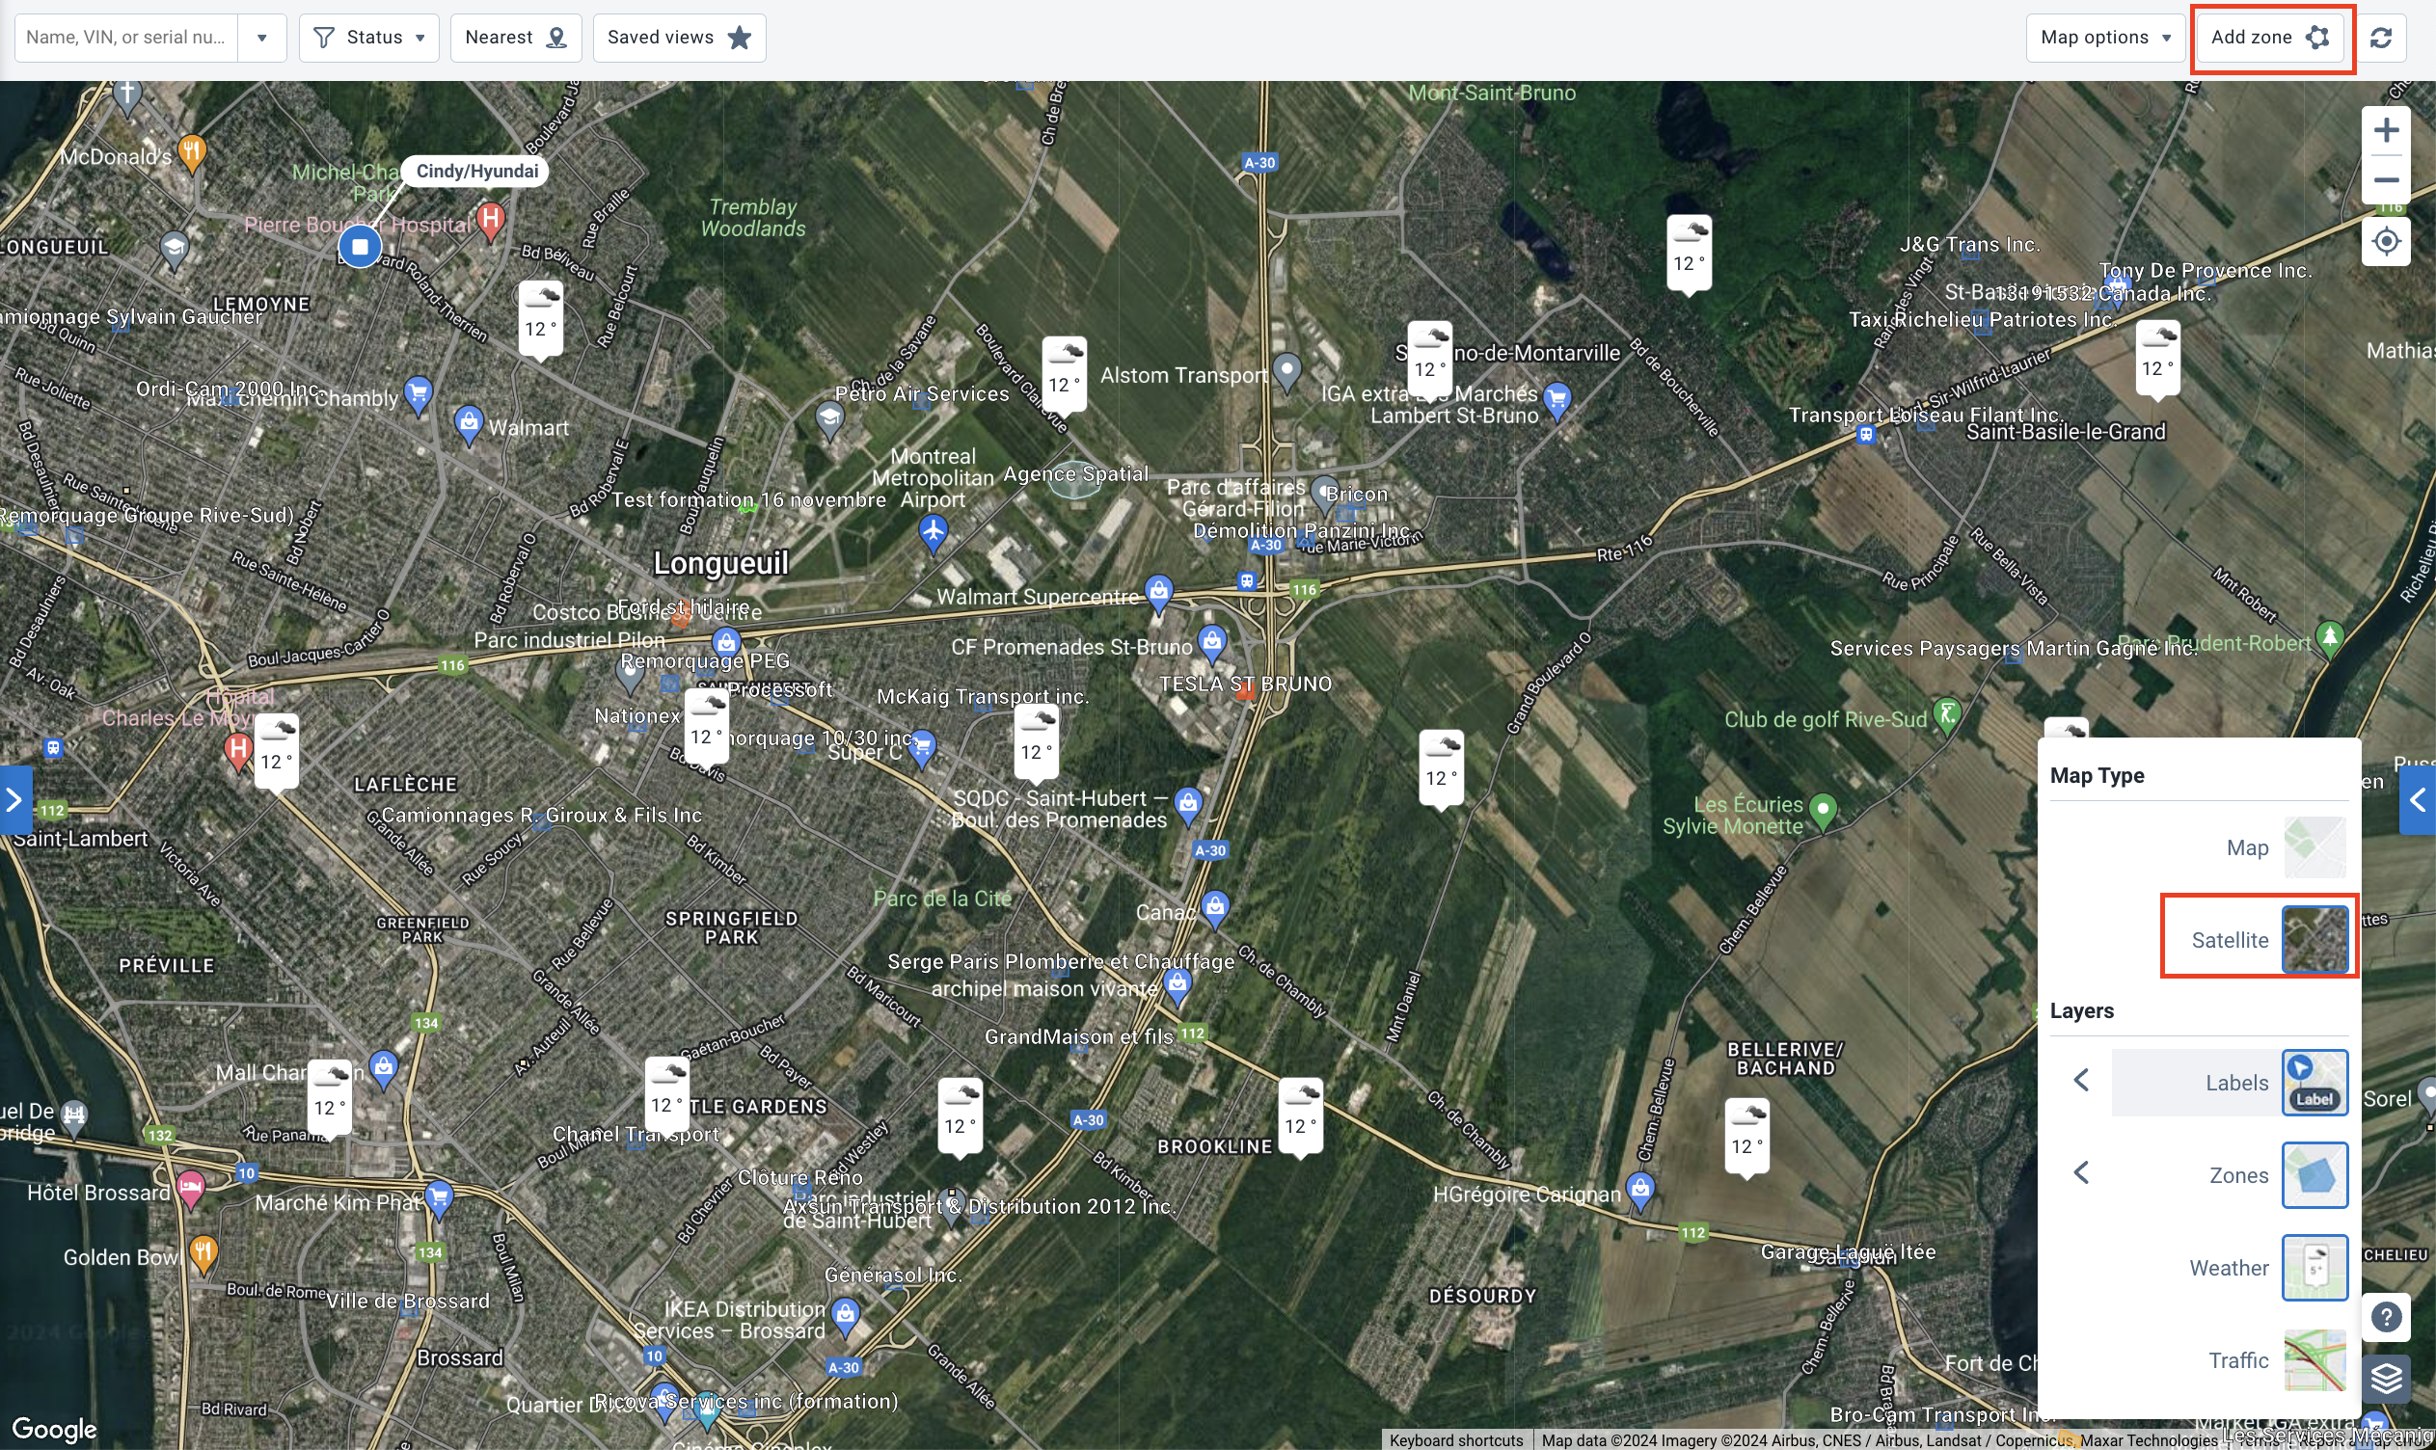Screen dimensions: 2436x1450
Task: Click the IGA extra Marchés Lambert cart marker
Action: [1556, 400]
